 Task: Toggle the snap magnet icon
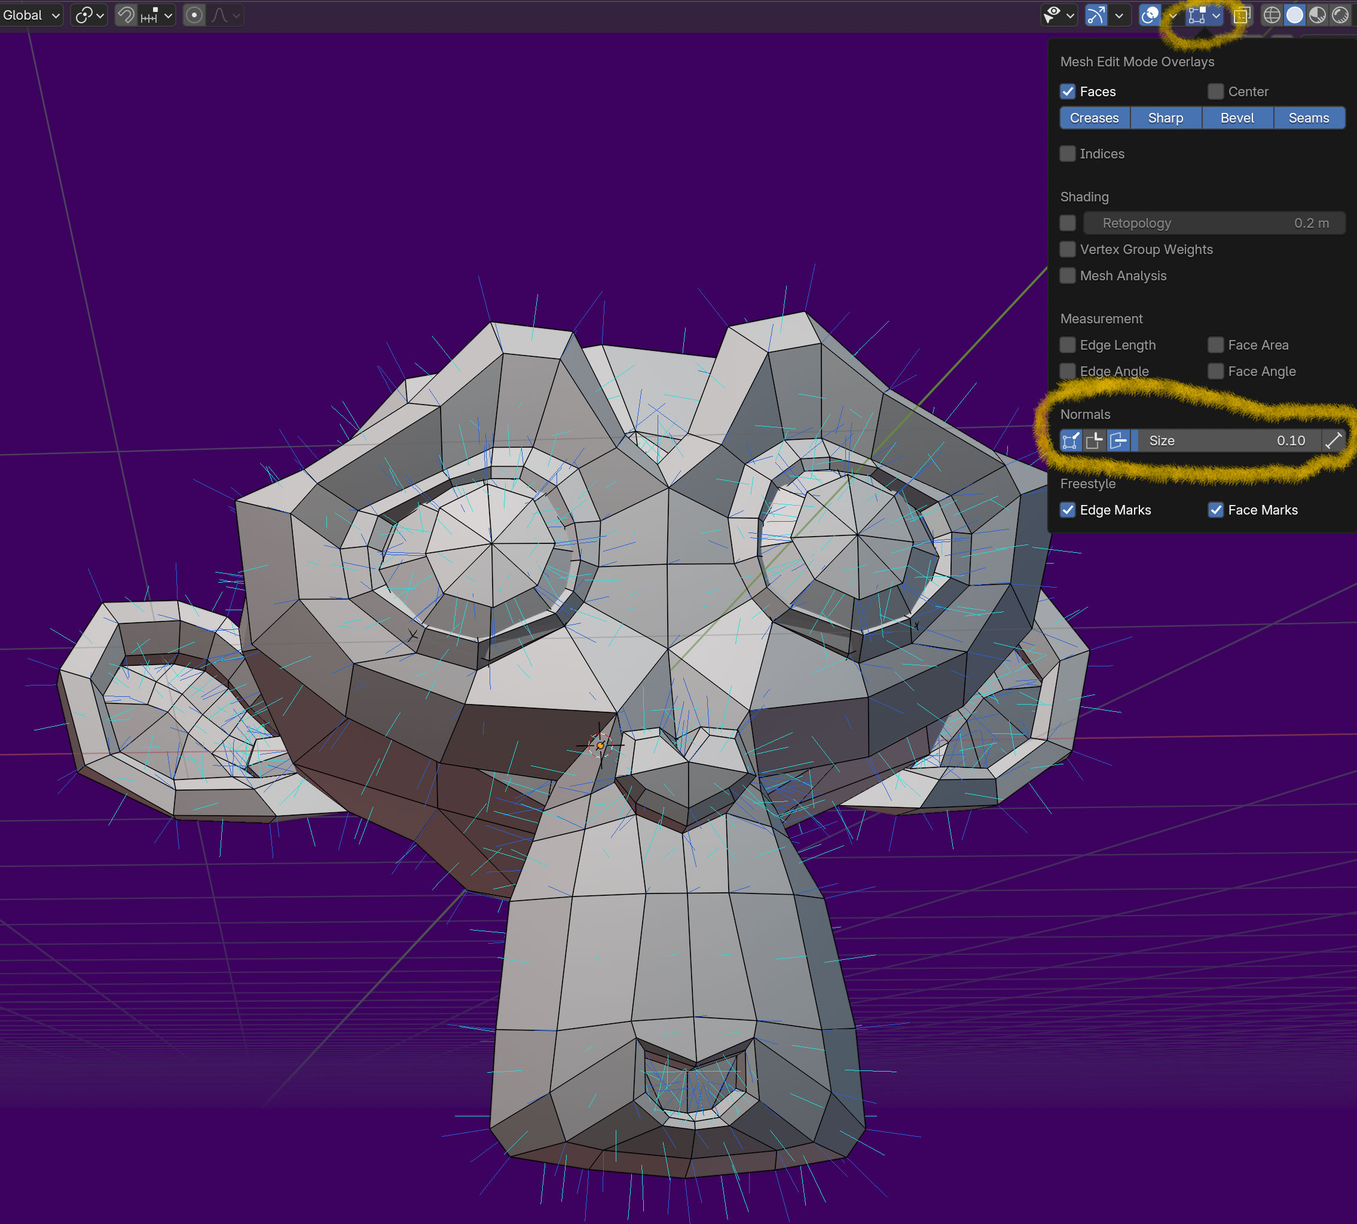click(x=126, y=15)
